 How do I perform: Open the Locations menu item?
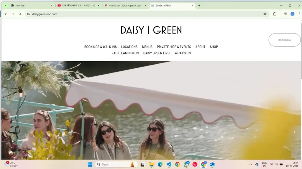click(x=129, y=47)
